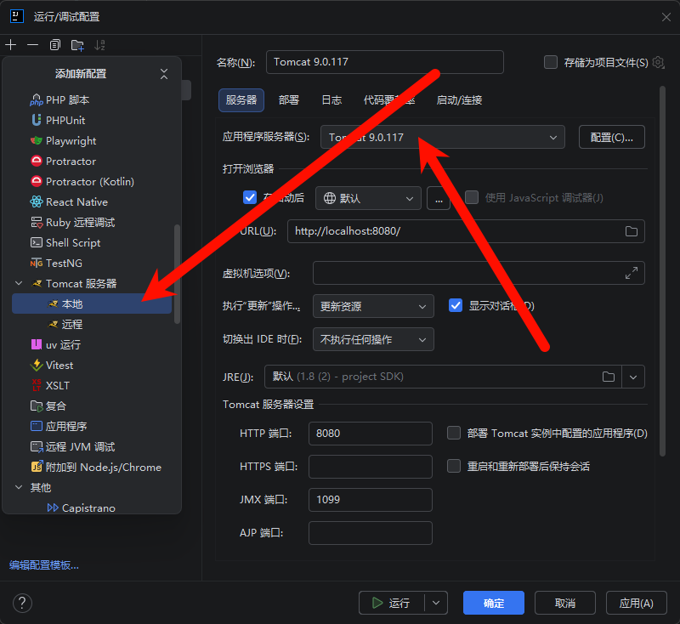Toggle 存储为项目文件 checkbox
The image size is (680, 624).
[551, 62]
